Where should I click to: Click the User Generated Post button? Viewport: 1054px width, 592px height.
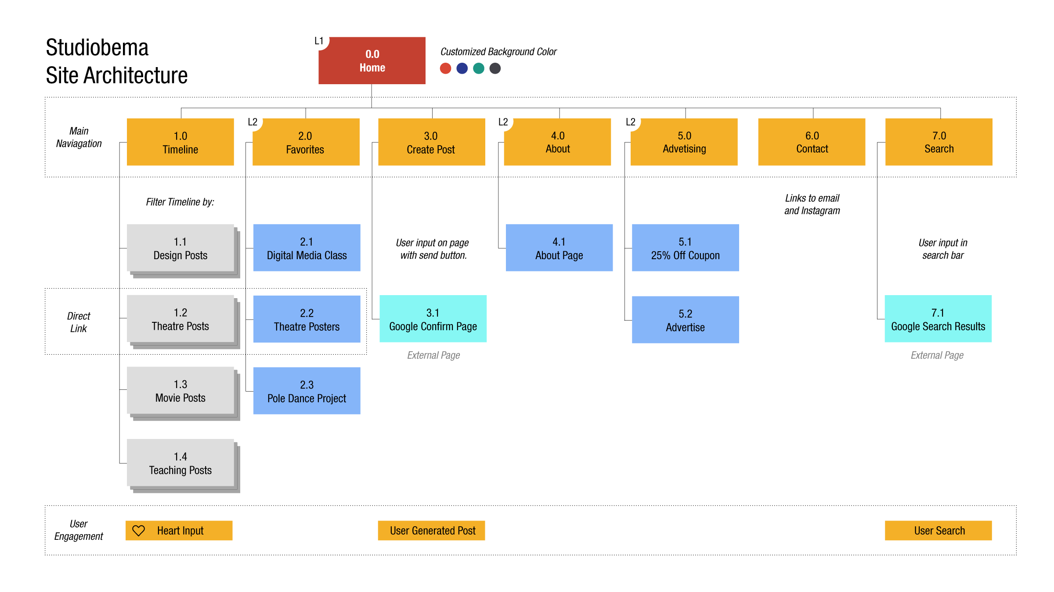click(431, 531)
